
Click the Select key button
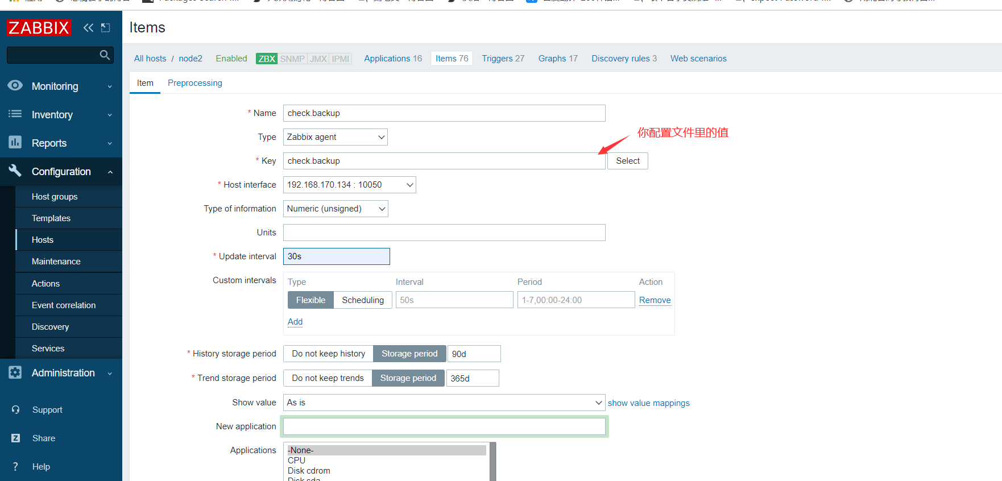(628, 161)
